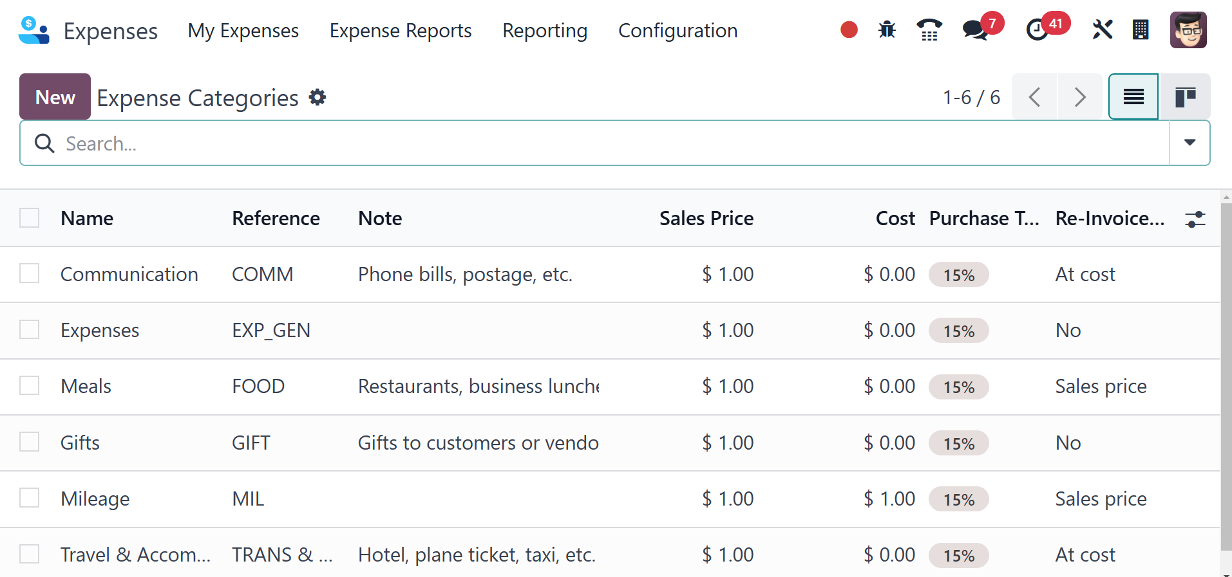Click the Expenses app logo icon

33,30
